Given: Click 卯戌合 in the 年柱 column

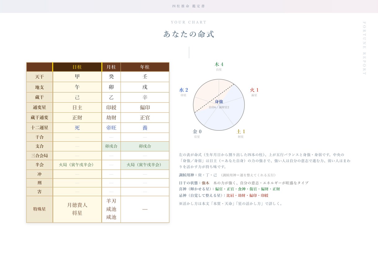Looking at the screenshot, I should tap(145, 146).
